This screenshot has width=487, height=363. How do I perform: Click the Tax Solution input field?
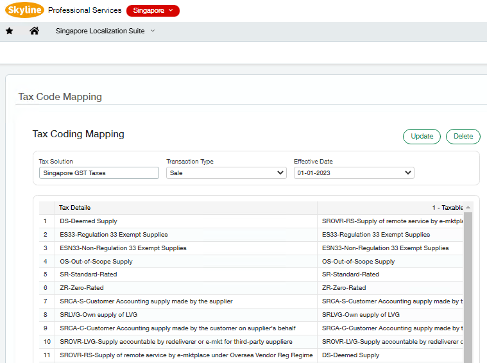tap(99, 173)
